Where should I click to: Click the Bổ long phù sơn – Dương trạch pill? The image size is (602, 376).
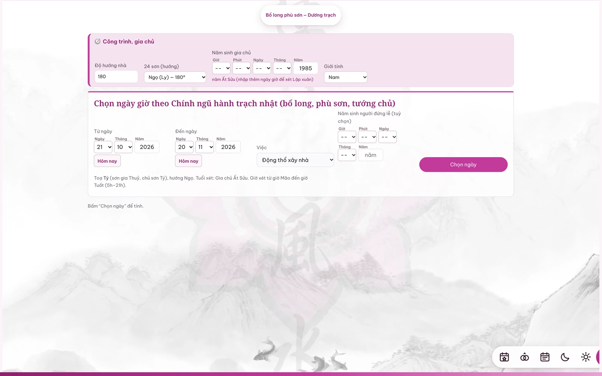(301, 15)
